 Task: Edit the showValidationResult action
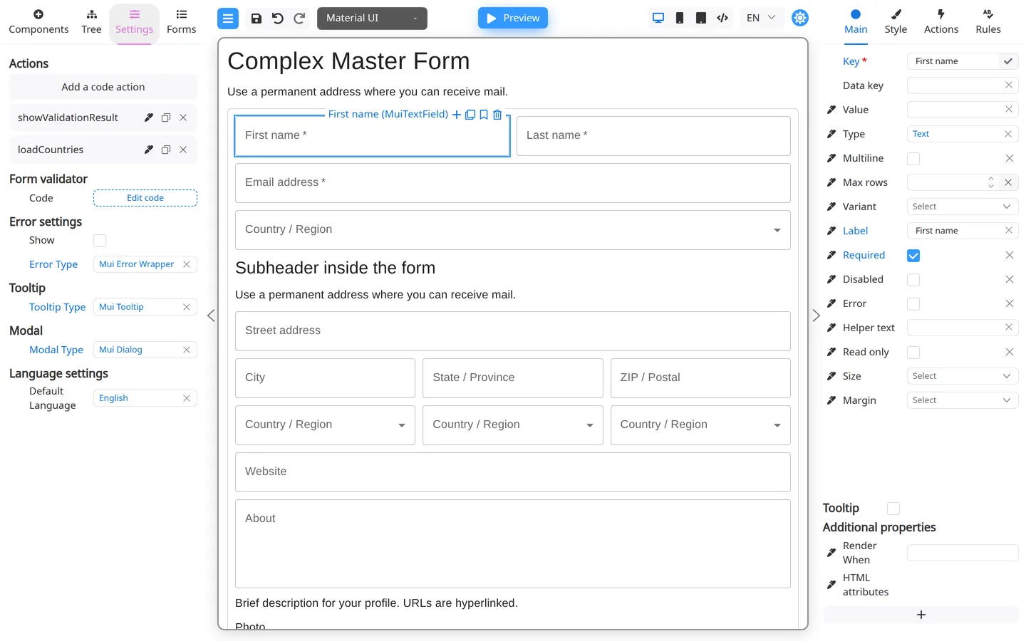click(149, 118)
